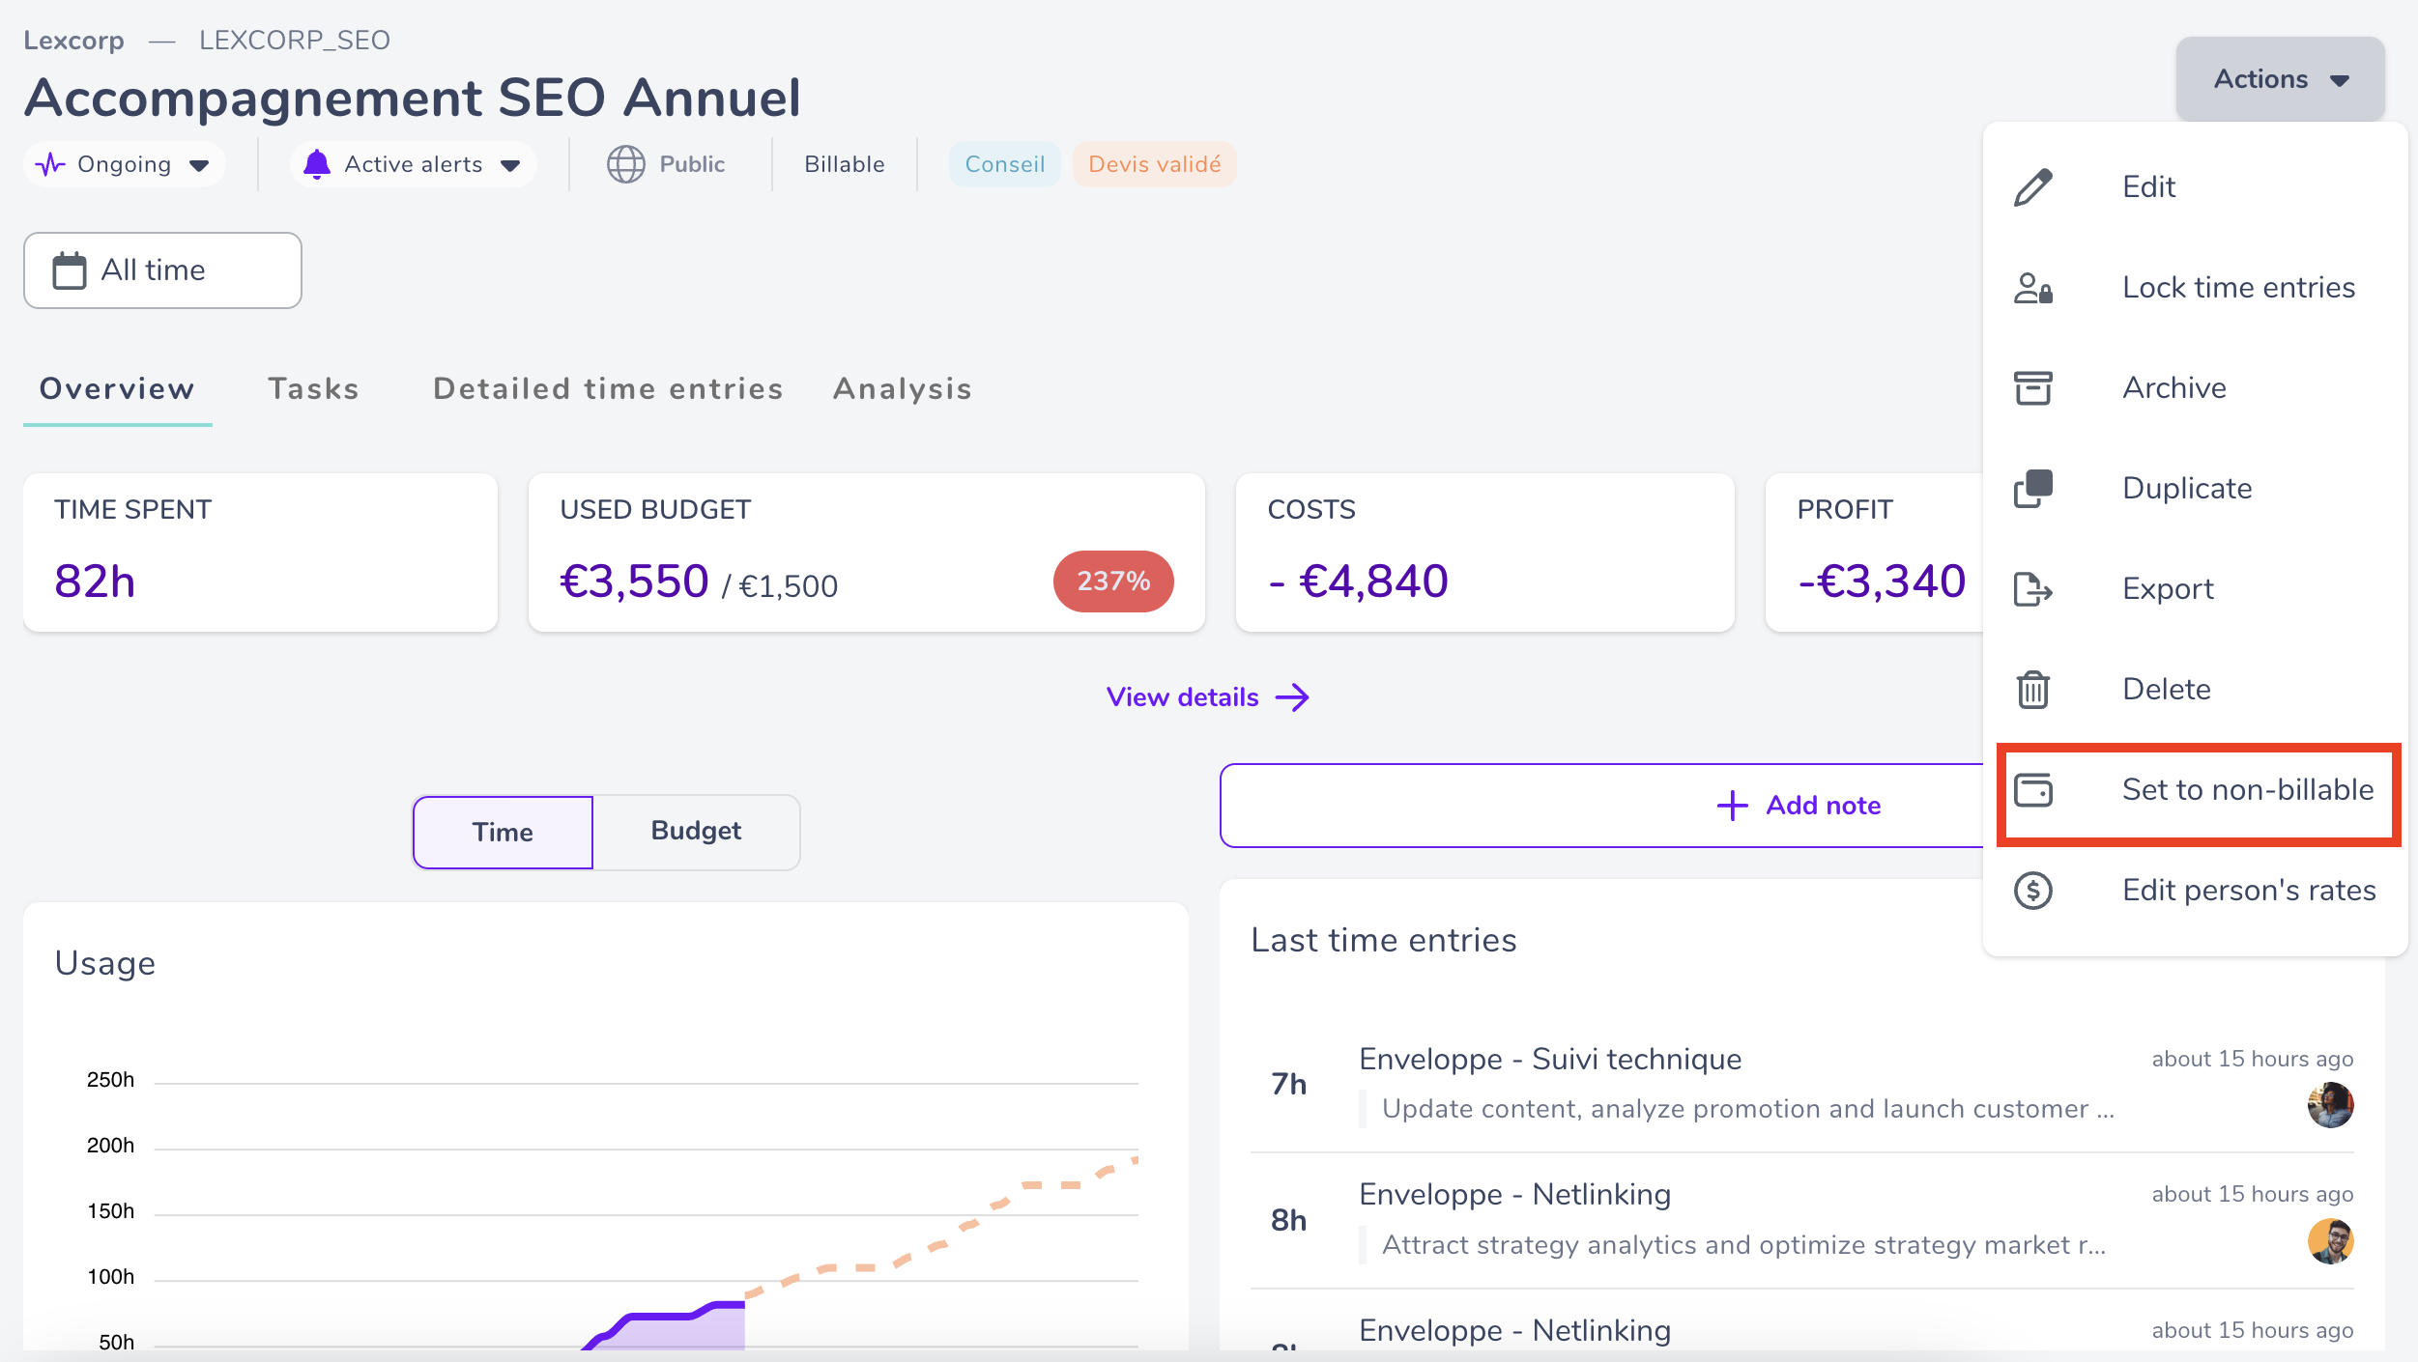Screen dimensions: 2418x1362
Task: Open the 7h Enveloppe - Suivi technique entry
Action: 1801,1084
